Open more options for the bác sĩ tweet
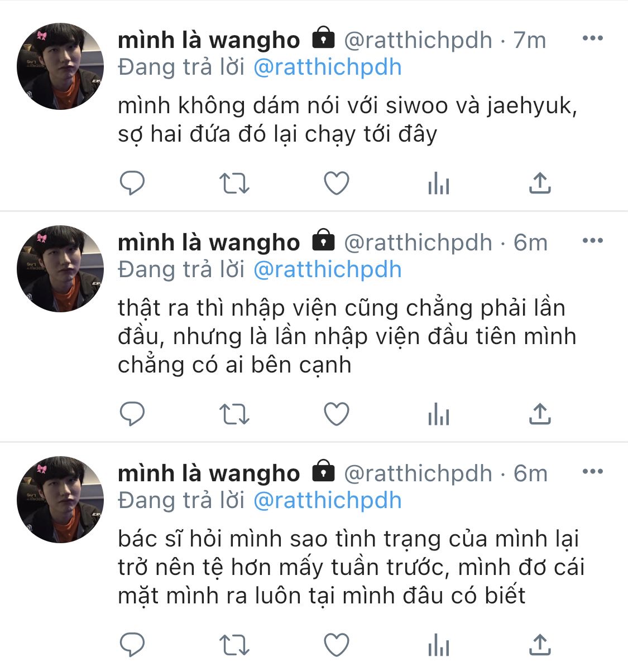Viewport: 628px width, 672px height. 592,472
